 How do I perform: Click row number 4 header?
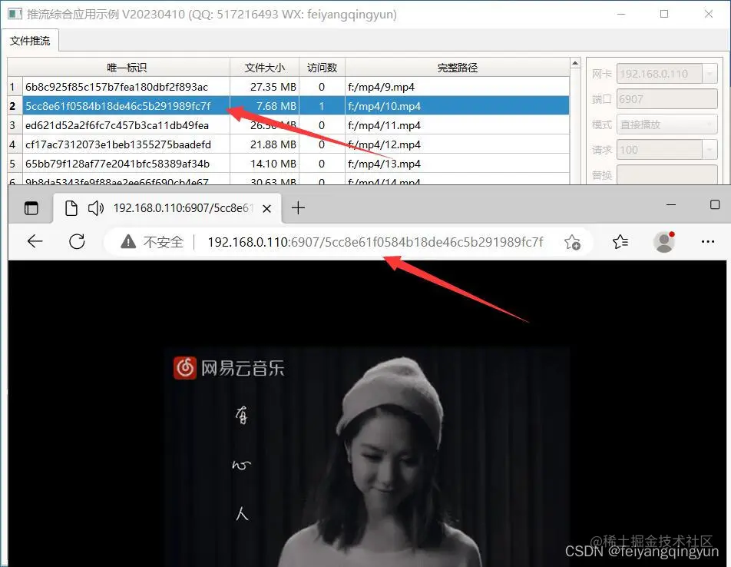click(x=15, y=144)
